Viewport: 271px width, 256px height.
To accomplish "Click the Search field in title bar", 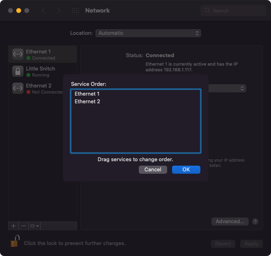I will point(233,11).
